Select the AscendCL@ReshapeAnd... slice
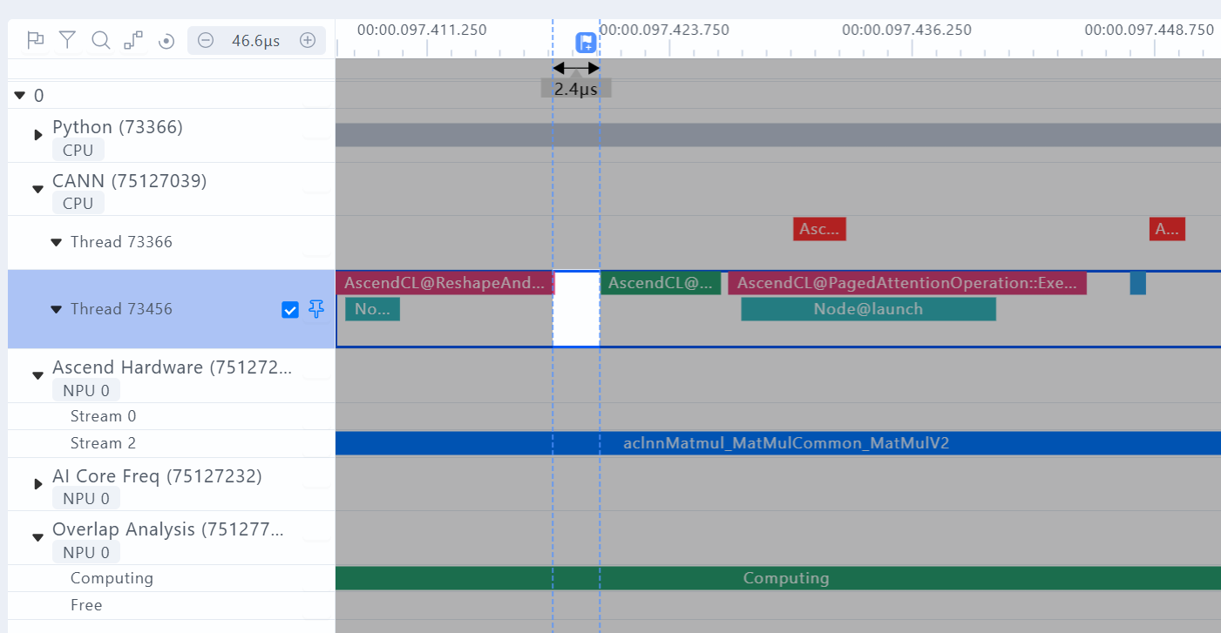 444,283
